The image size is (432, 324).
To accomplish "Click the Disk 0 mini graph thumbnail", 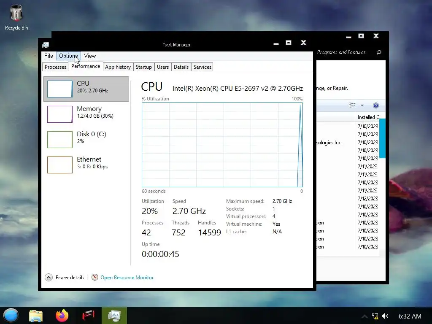I will (60, 140).
